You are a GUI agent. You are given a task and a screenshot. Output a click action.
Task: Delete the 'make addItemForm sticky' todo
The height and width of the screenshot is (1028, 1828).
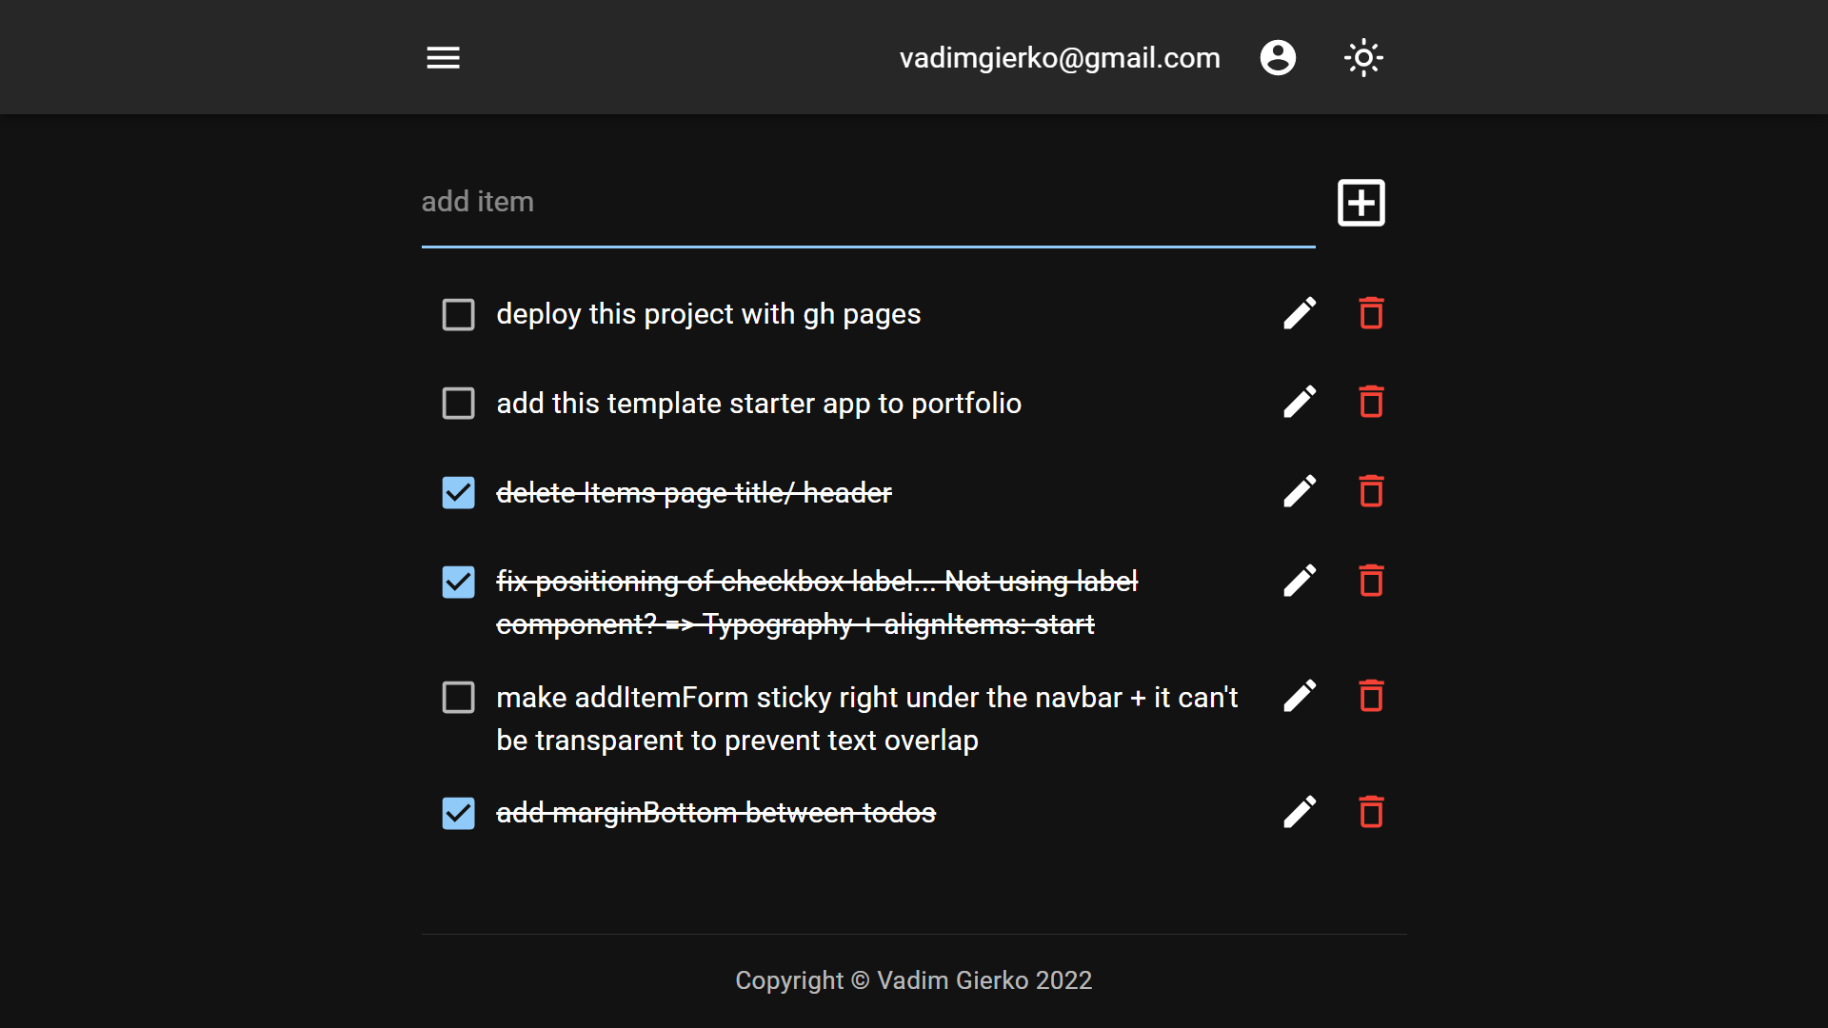[x=1371, y=697]
